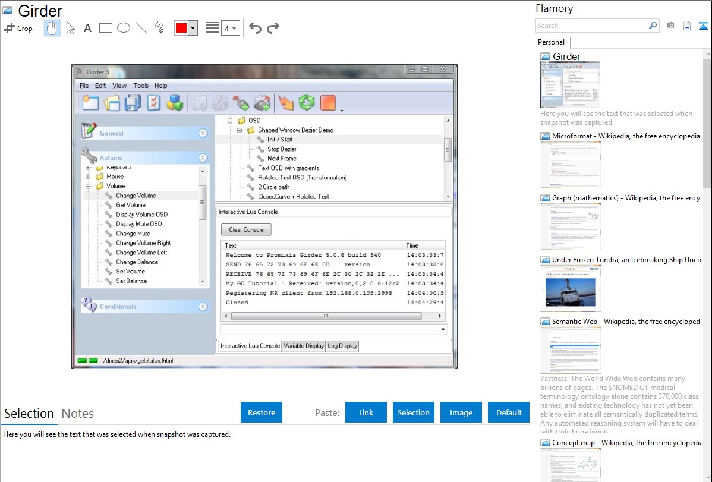
Task: Switch to the Log Display tab
Action: [x=342, y=346]
